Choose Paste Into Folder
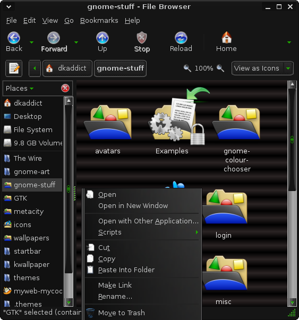Viewport: 299px width, 320px height. 142,270
